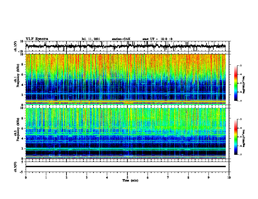The width and height of the screenshot is (258, 199).
Task: Click the ch.1(V) waveform axis label
Action: click(16, 46)
